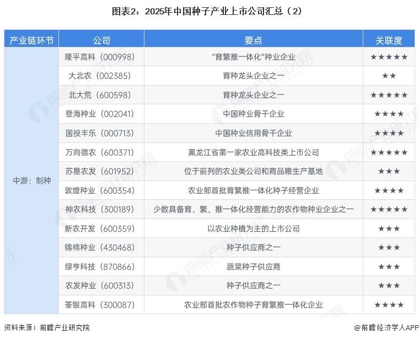The height and width of the screenshot is (339, 419).
Task: Click the text 中国种业骨干企业
Action: [253, 114]
